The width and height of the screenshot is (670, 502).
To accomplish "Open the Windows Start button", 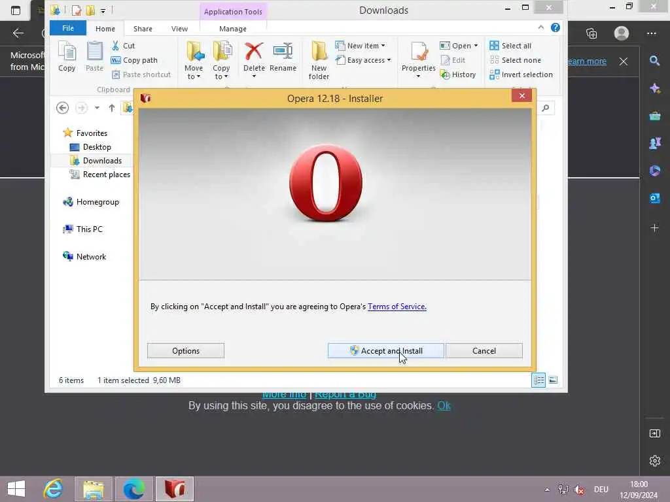I will click(16, 489).
